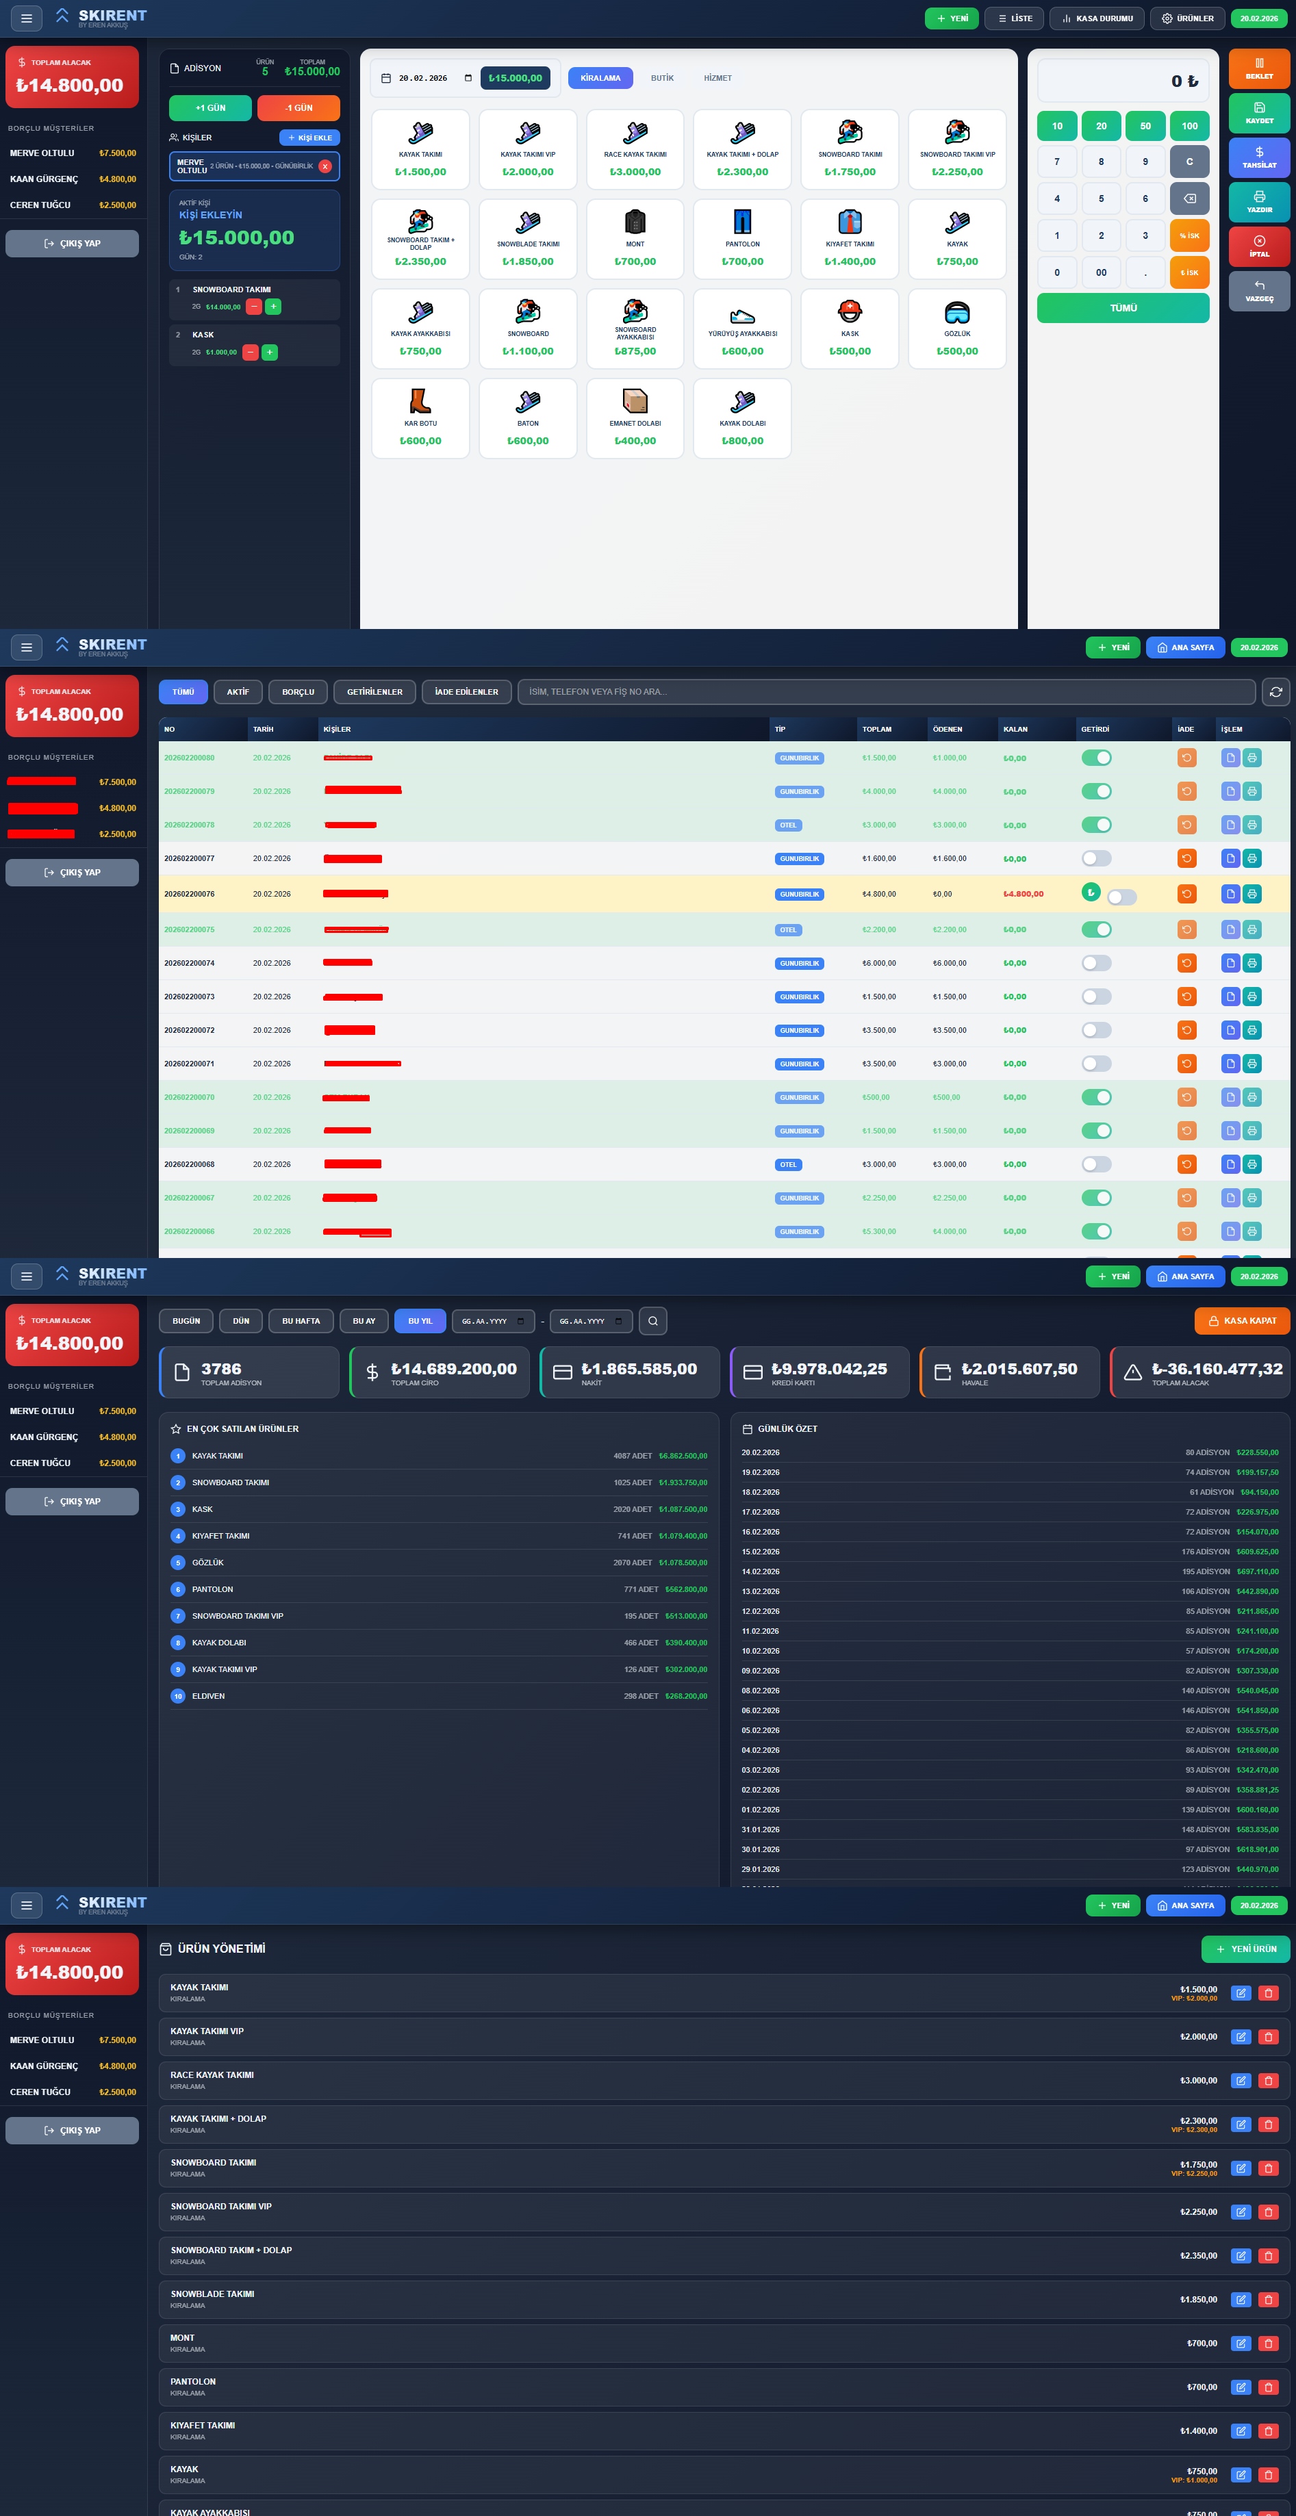Open the first GG.AA.YYYY start date picker
This screenshot has width=1296, height=2516.
(x=520, y=1322)
